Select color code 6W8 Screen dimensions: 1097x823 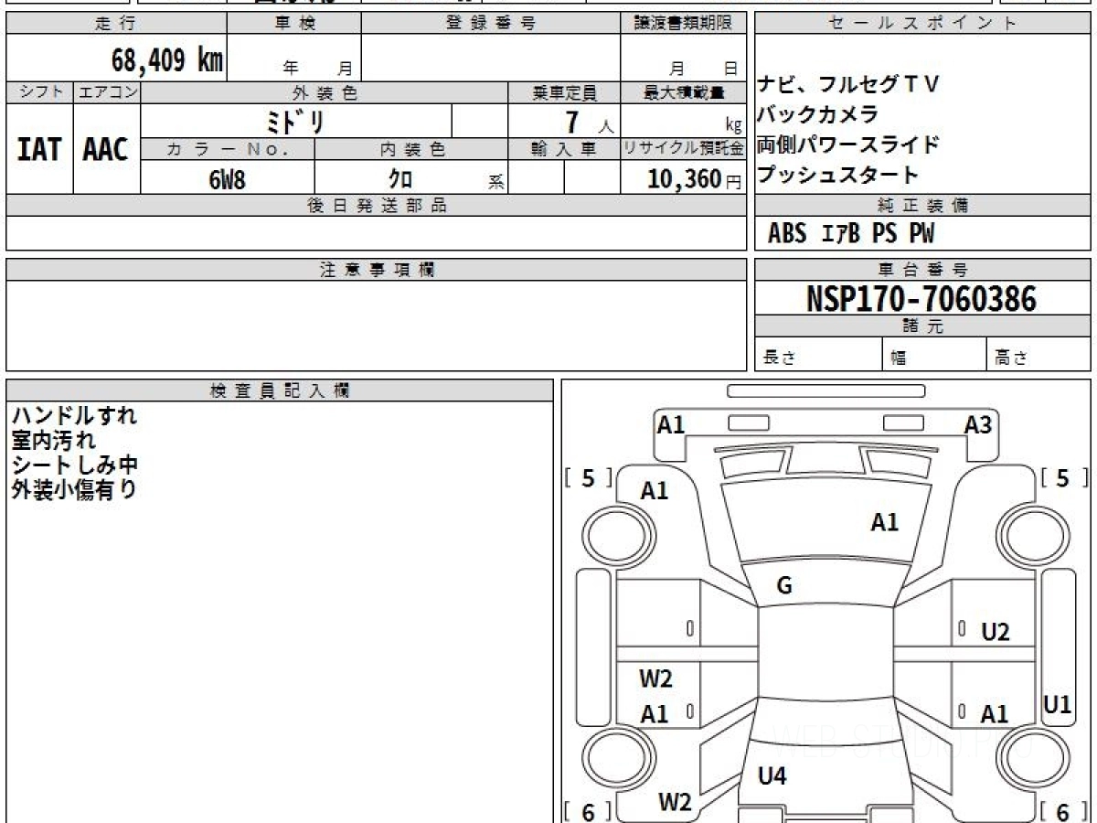(x=228, y=179)
